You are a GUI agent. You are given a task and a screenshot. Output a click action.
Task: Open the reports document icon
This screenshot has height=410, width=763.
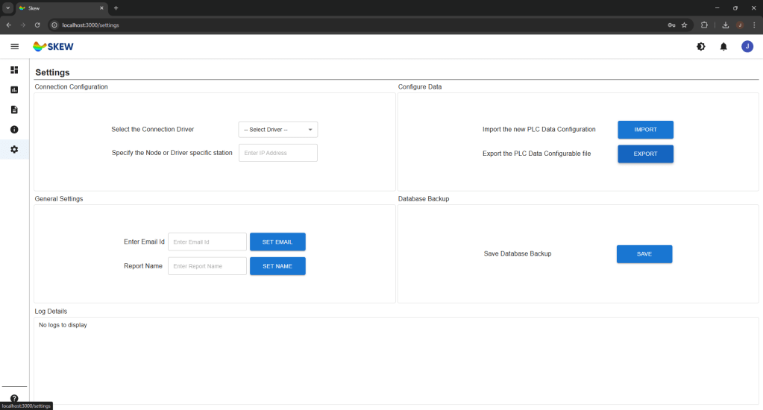[x=14, y=110]
